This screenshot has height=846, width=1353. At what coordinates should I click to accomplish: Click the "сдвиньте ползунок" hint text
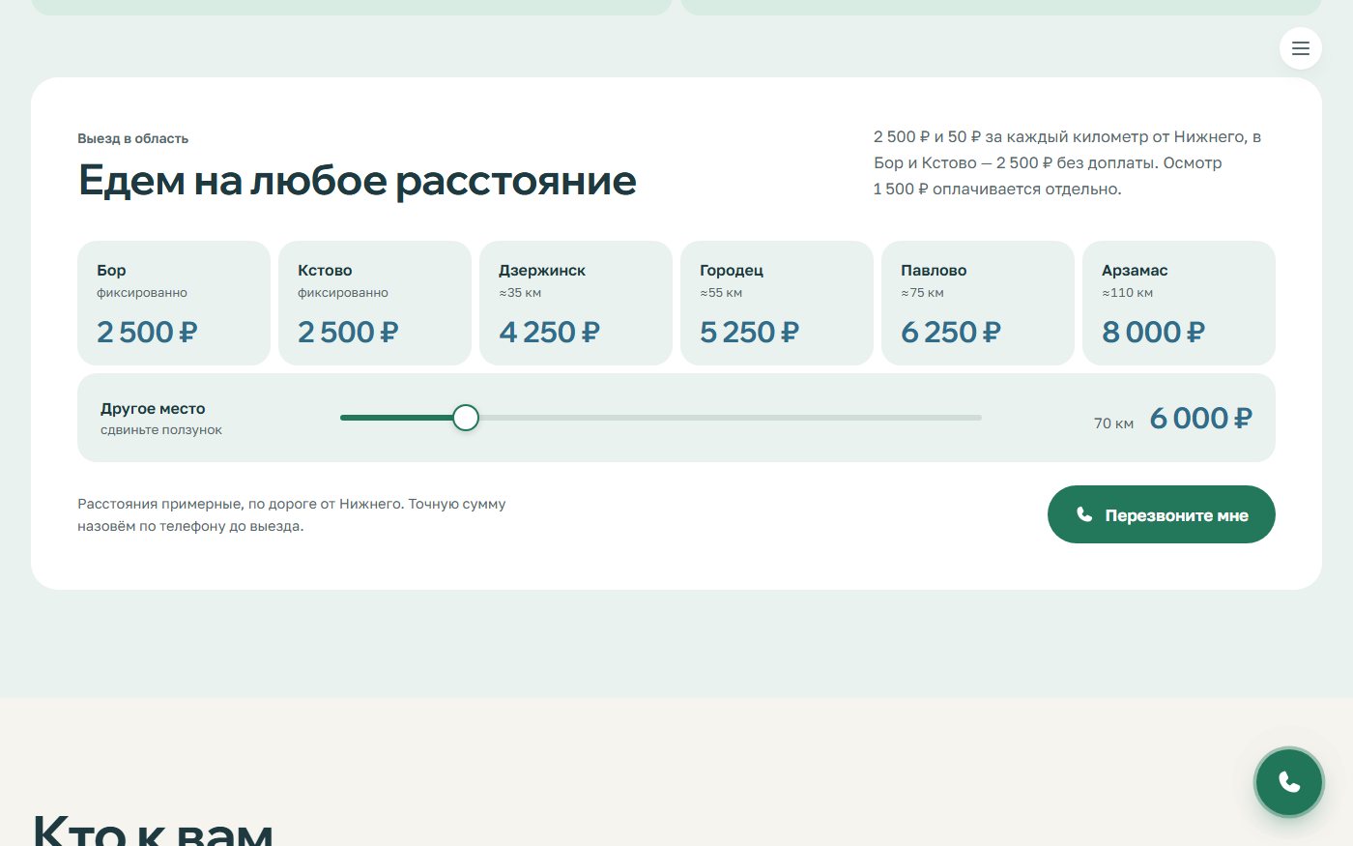pos(161,430)
